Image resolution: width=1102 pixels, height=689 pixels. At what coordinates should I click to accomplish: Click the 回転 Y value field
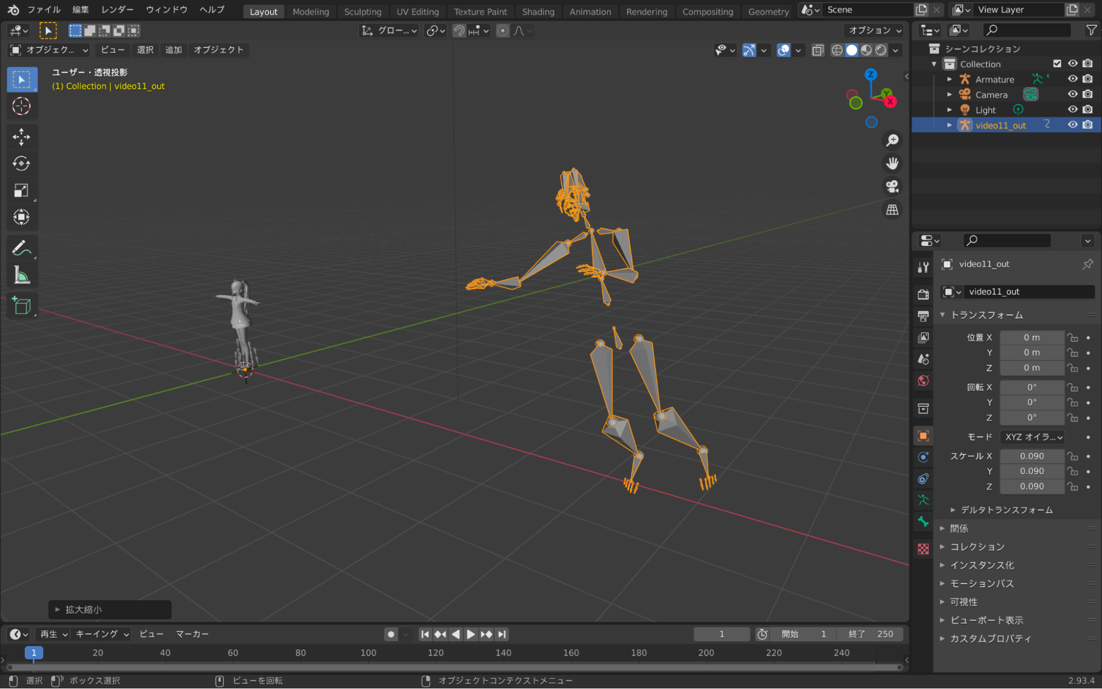1031,402
